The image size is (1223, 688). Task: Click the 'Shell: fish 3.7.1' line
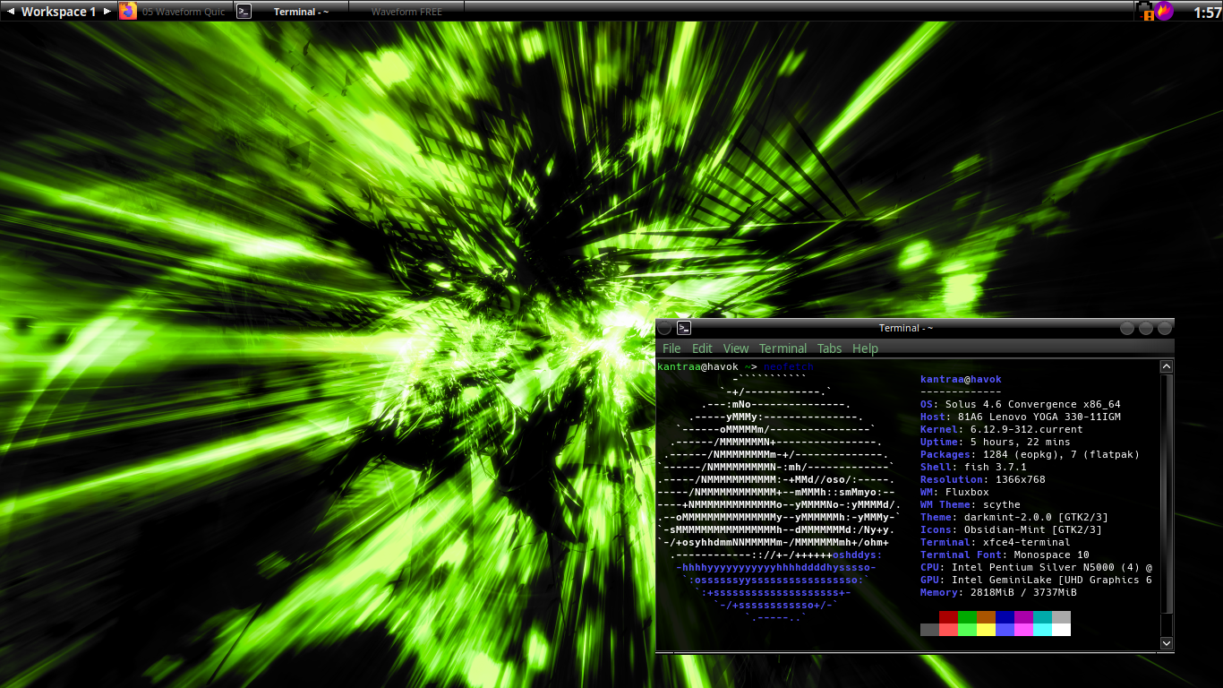(x=973, y=468)
